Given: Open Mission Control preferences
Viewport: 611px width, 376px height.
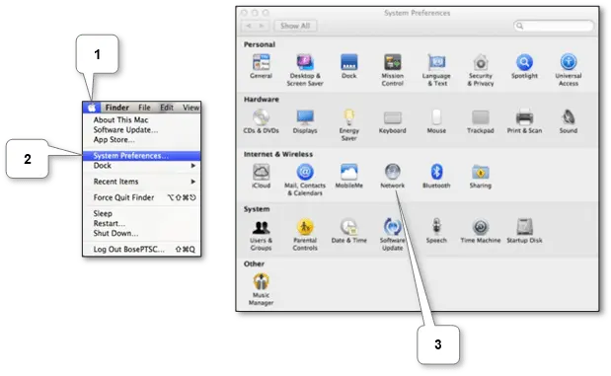Looking at the screenshot, I should tap(393, 70).
